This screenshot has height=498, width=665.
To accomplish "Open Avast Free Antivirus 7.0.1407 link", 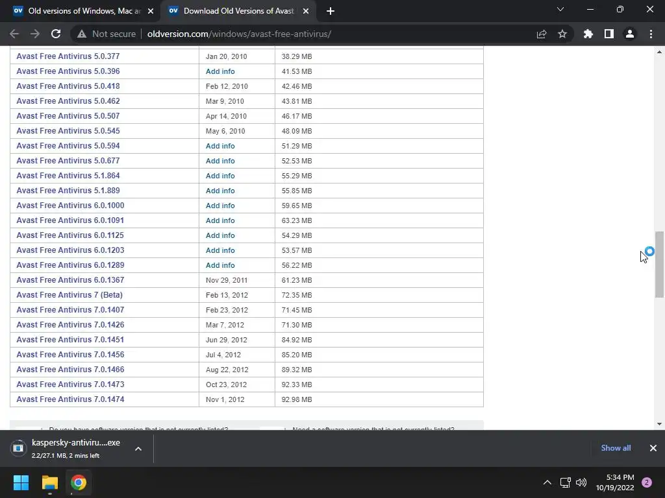I will pos(70,309).
